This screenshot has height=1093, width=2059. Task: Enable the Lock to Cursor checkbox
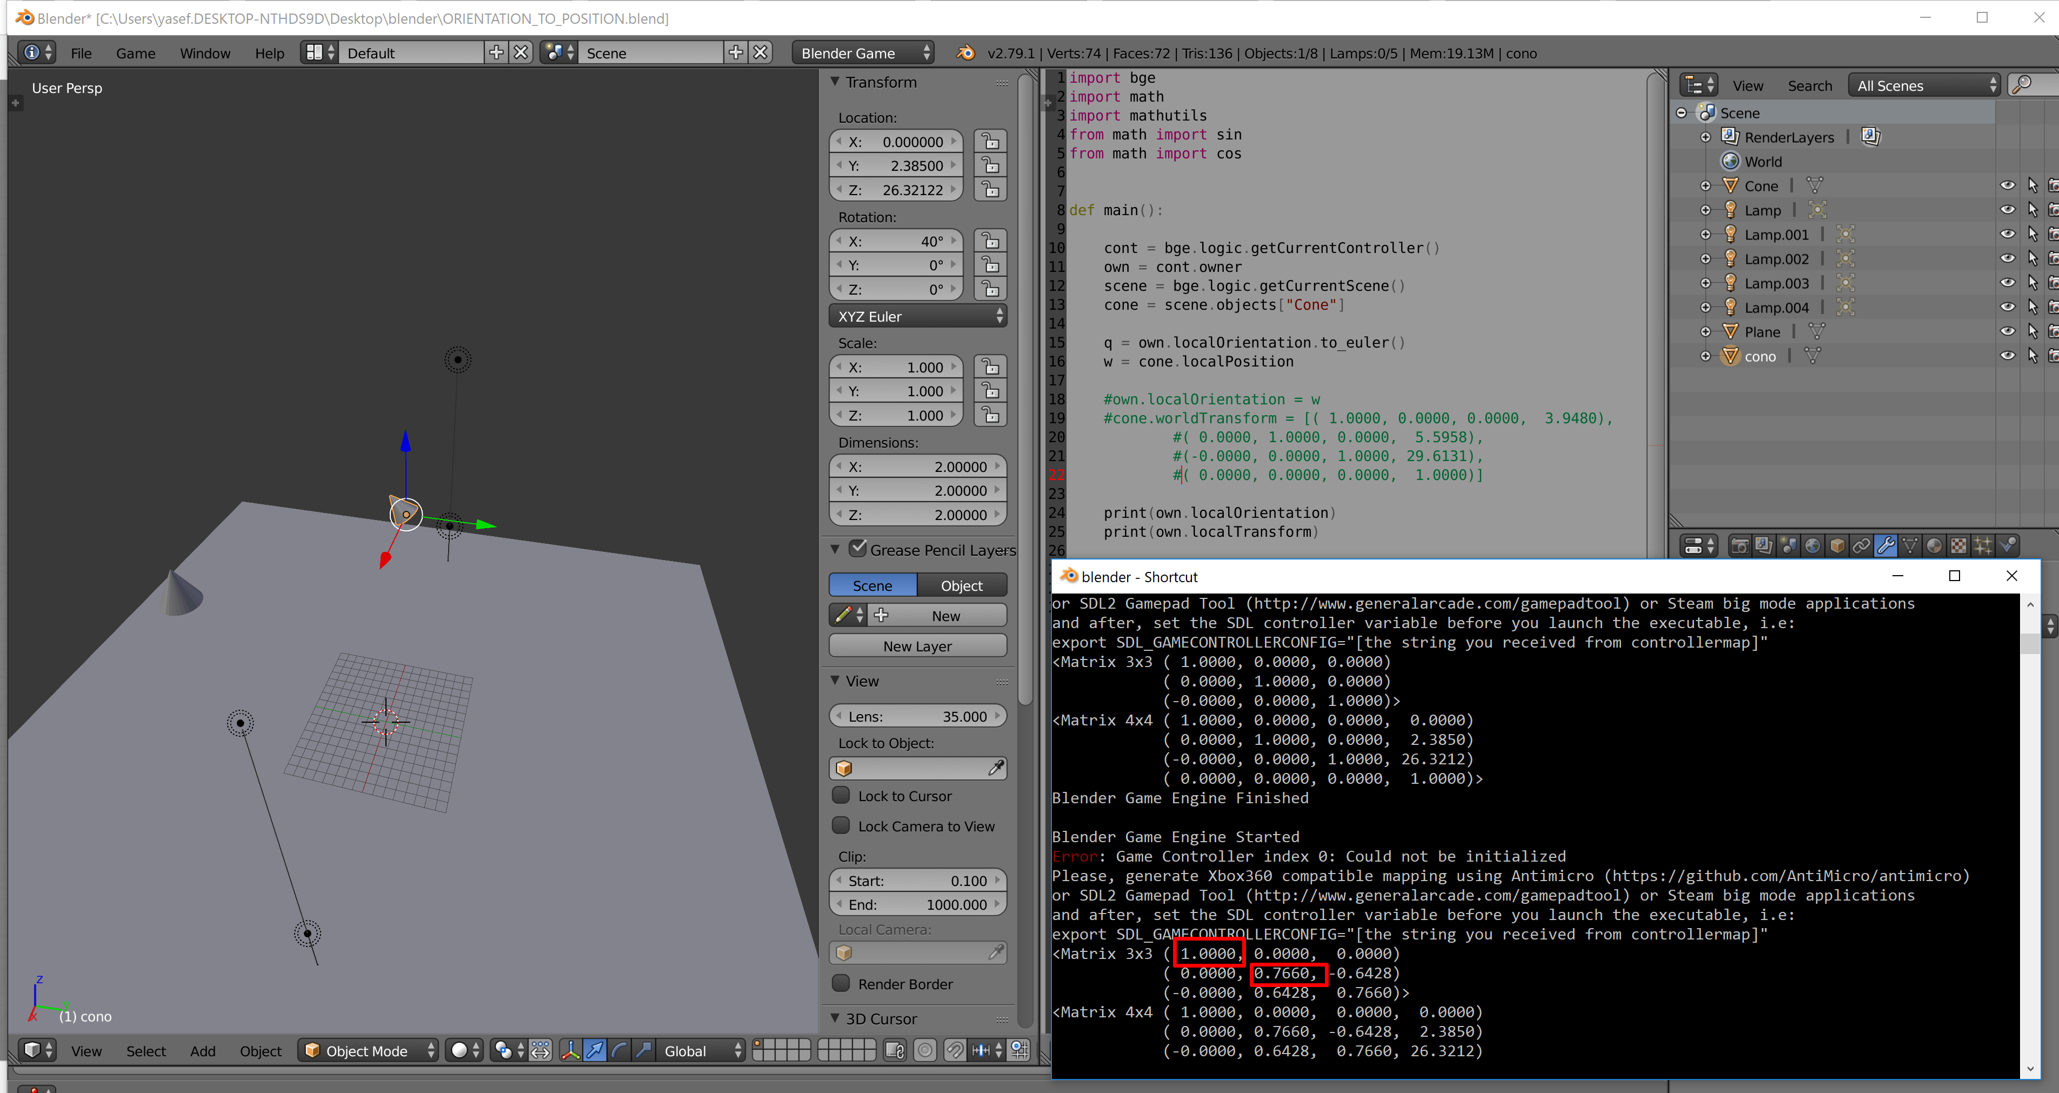pos(841,796)
